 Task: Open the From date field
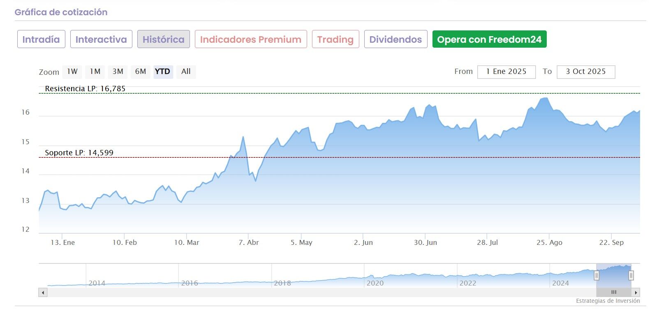coord(506,71)
